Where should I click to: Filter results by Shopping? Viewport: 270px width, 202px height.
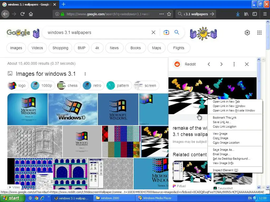60,48
